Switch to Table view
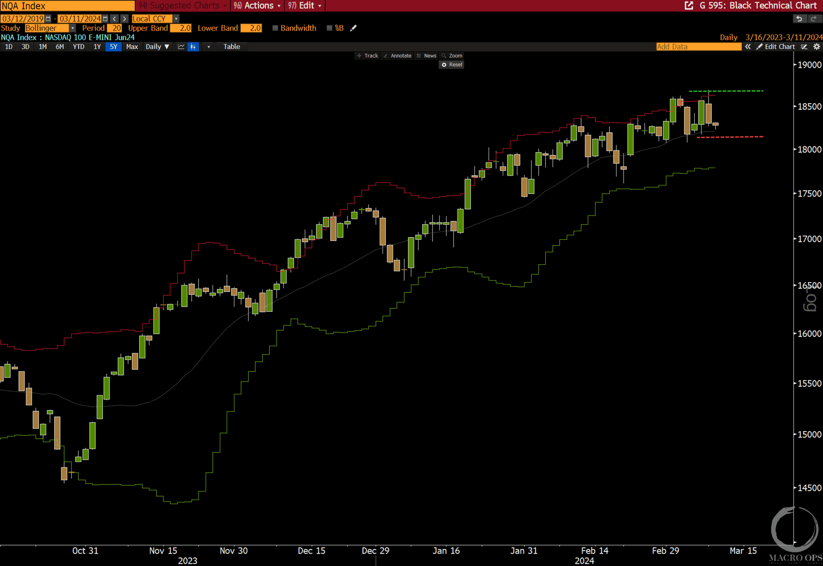Image resolution: width=823 pixels, height=566 pixels. point(232,47)
